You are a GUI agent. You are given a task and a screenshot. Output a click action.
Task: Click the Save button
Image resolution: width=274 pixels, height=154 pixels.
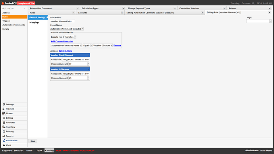coord(33,141)
